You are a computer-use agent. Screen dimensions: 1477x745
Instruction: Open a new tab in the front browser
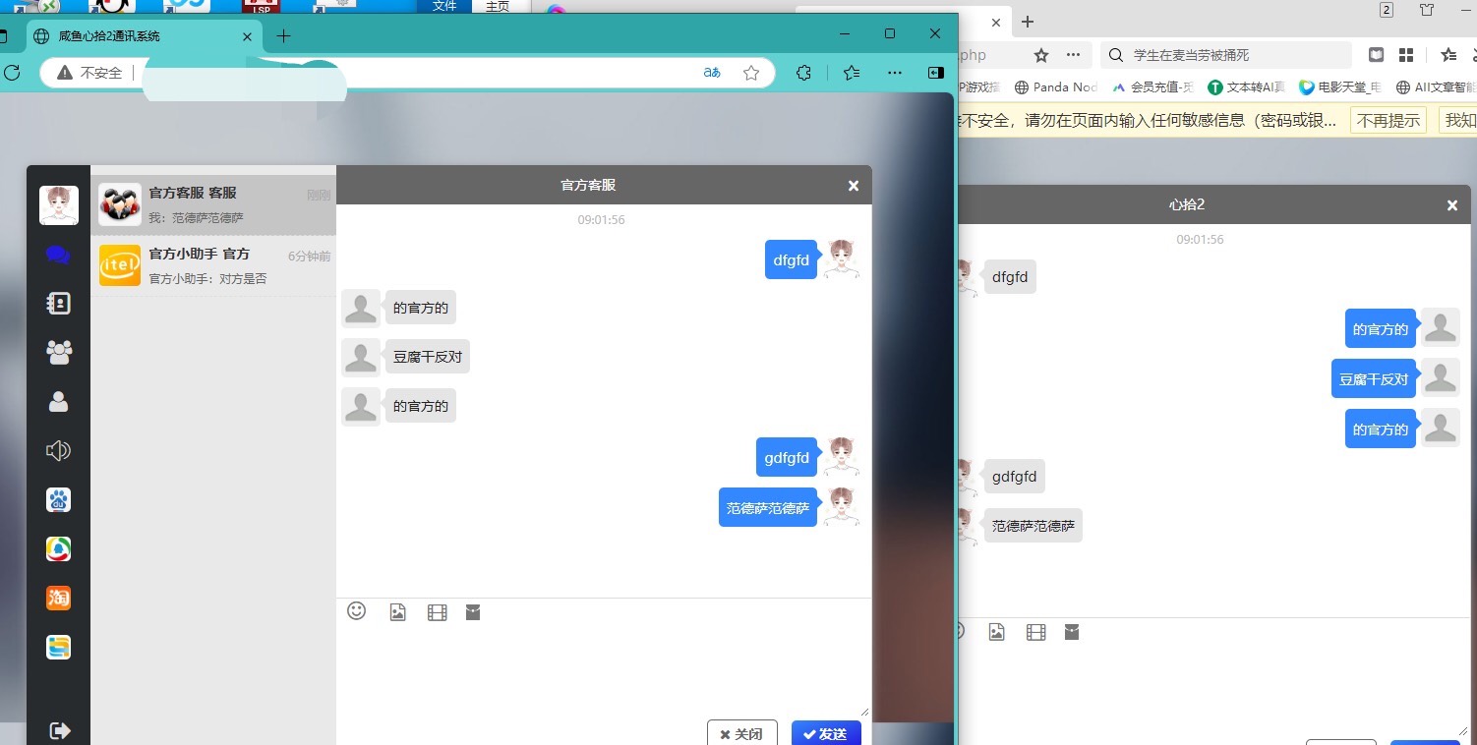pos(283,36)
